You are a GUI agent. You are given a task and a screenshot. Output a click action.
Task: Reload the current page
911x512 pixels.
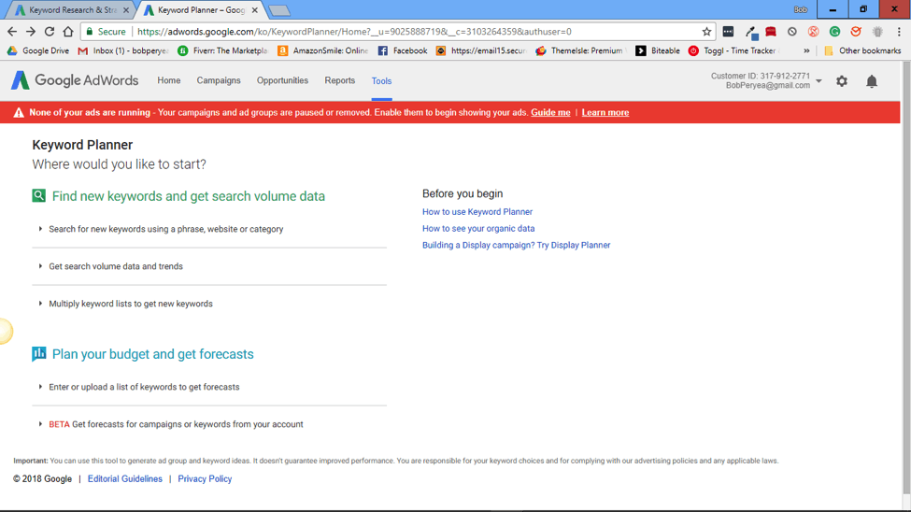50,32
